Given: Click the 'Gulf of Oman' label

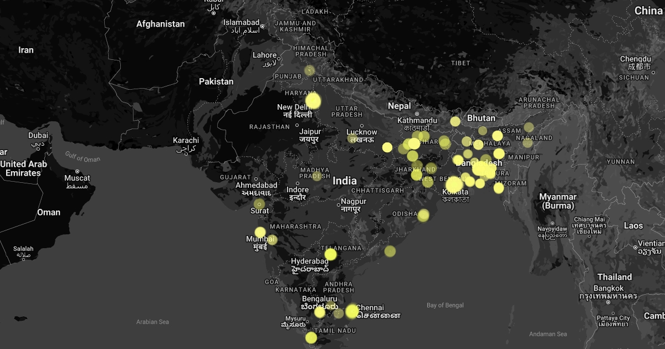Looking at the screenshot, I should coord(83,157).
